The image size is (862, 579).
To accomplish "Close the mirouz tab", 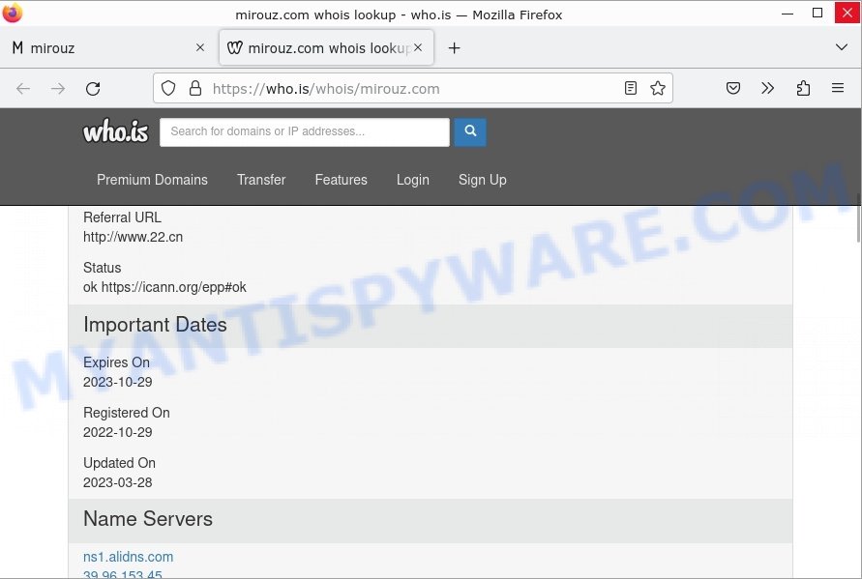I will 200,47.
